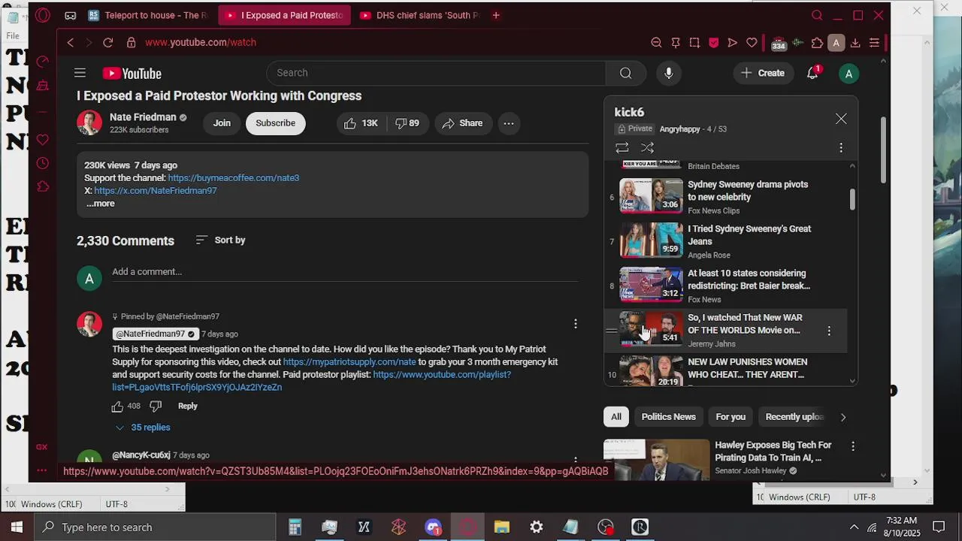Open the x.com/NateFriedman97 link
Screen dimensions: 962x541
pyautogui.click(x=156, y=191)
